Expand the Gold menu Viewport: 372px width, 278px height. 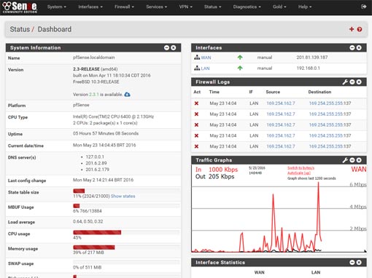(x=279, y=7)
